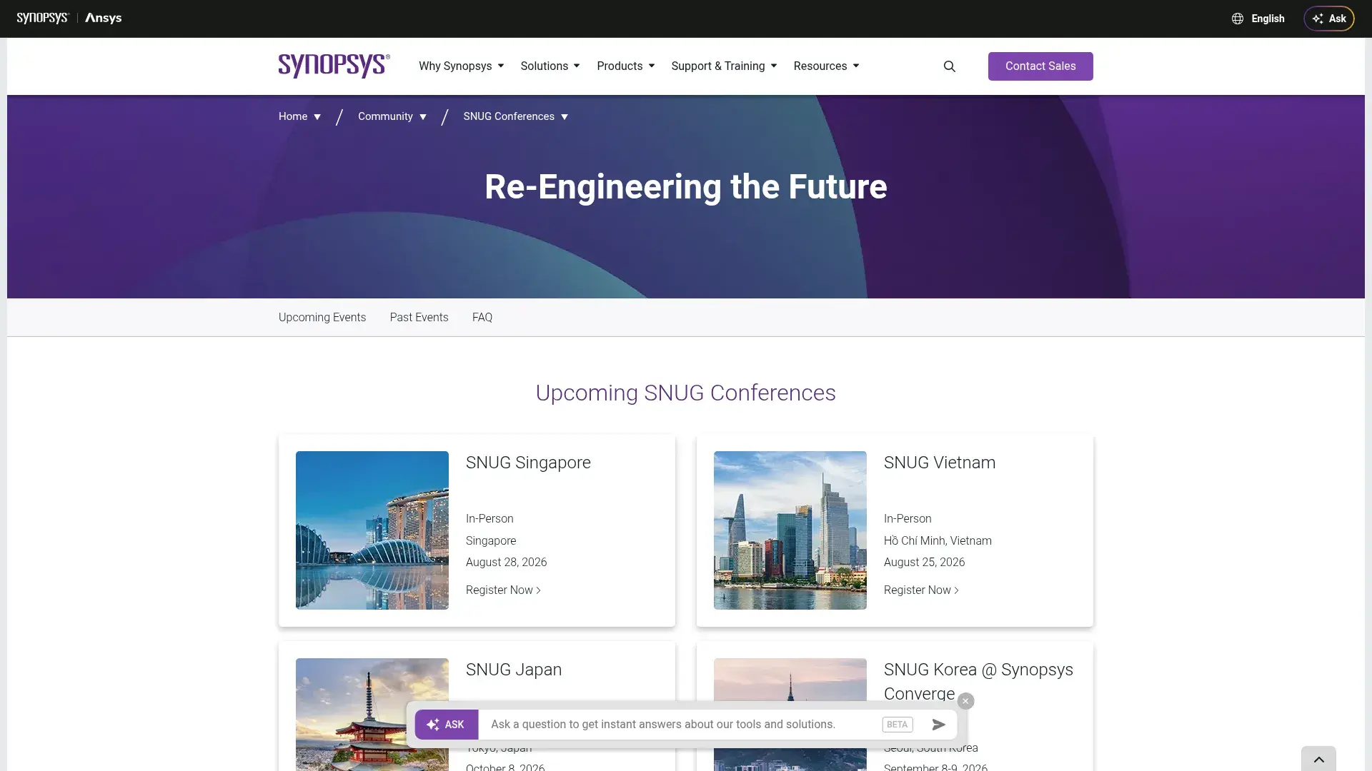Open the English language selector
Image resolution: width=1372 pixels, height=771 pixels.
tap(1267, 19)
